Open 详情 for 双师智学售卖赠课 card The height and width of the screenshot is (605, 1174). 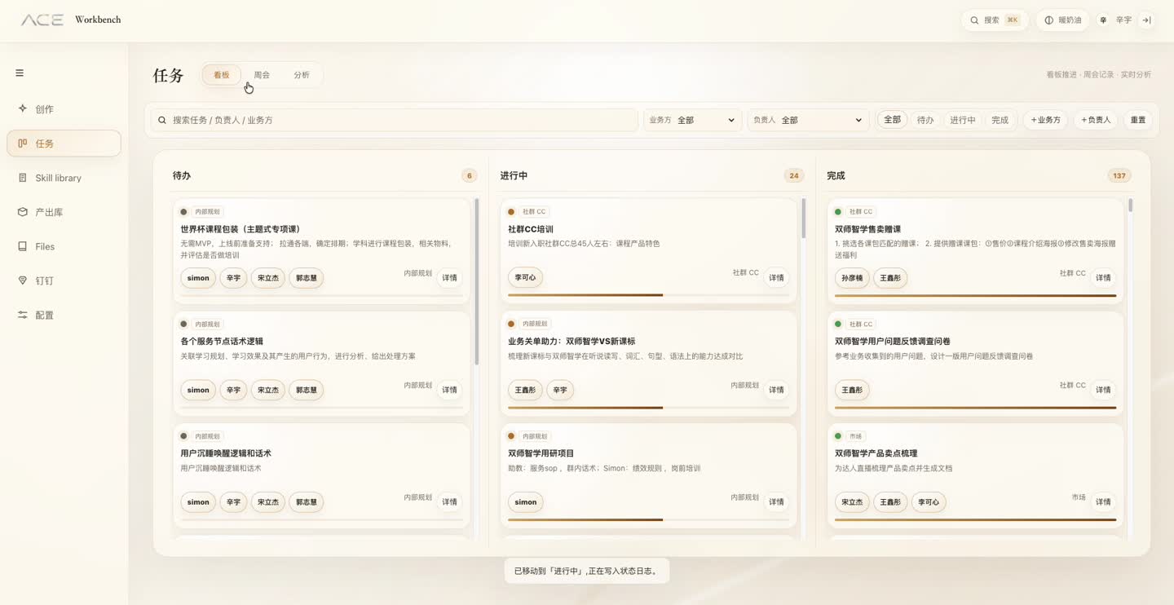1104,278
